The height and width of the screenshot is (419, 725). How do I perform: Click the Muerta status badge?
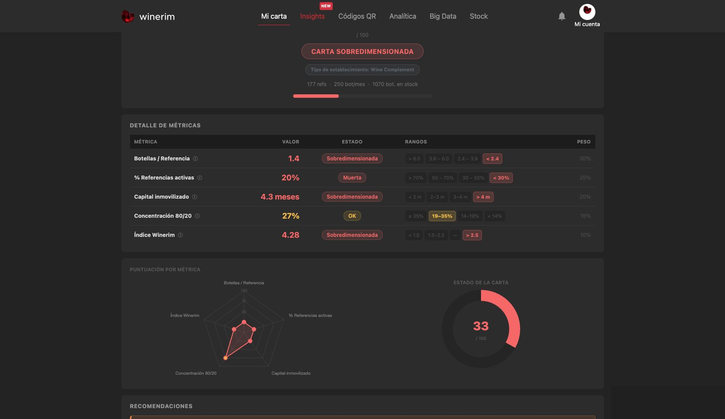pos(352,178)
